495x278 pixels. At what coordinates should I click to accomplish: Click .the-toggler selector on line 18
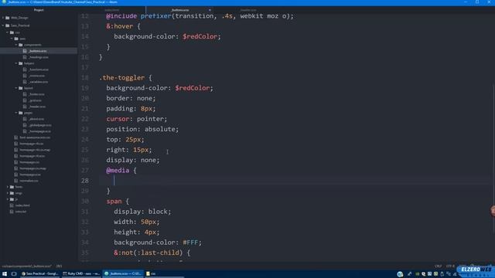click(x=122, y=78)
